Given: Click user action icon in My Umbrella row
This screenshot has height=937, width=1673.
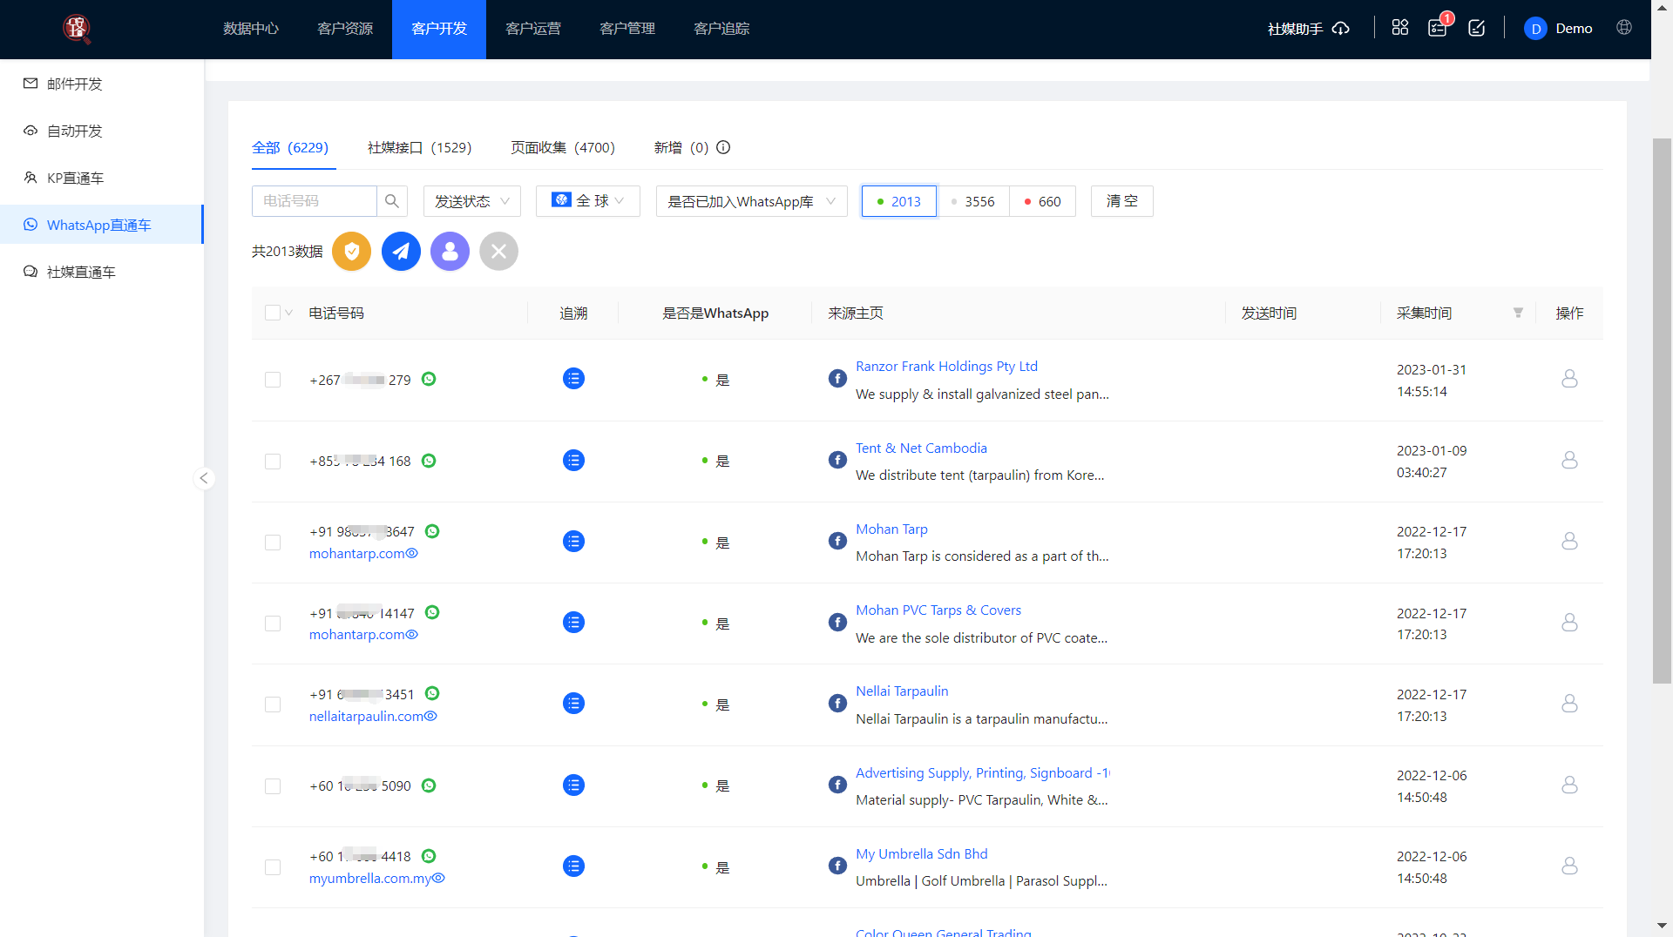Looking at the screenshot, I should [1569, 866].
